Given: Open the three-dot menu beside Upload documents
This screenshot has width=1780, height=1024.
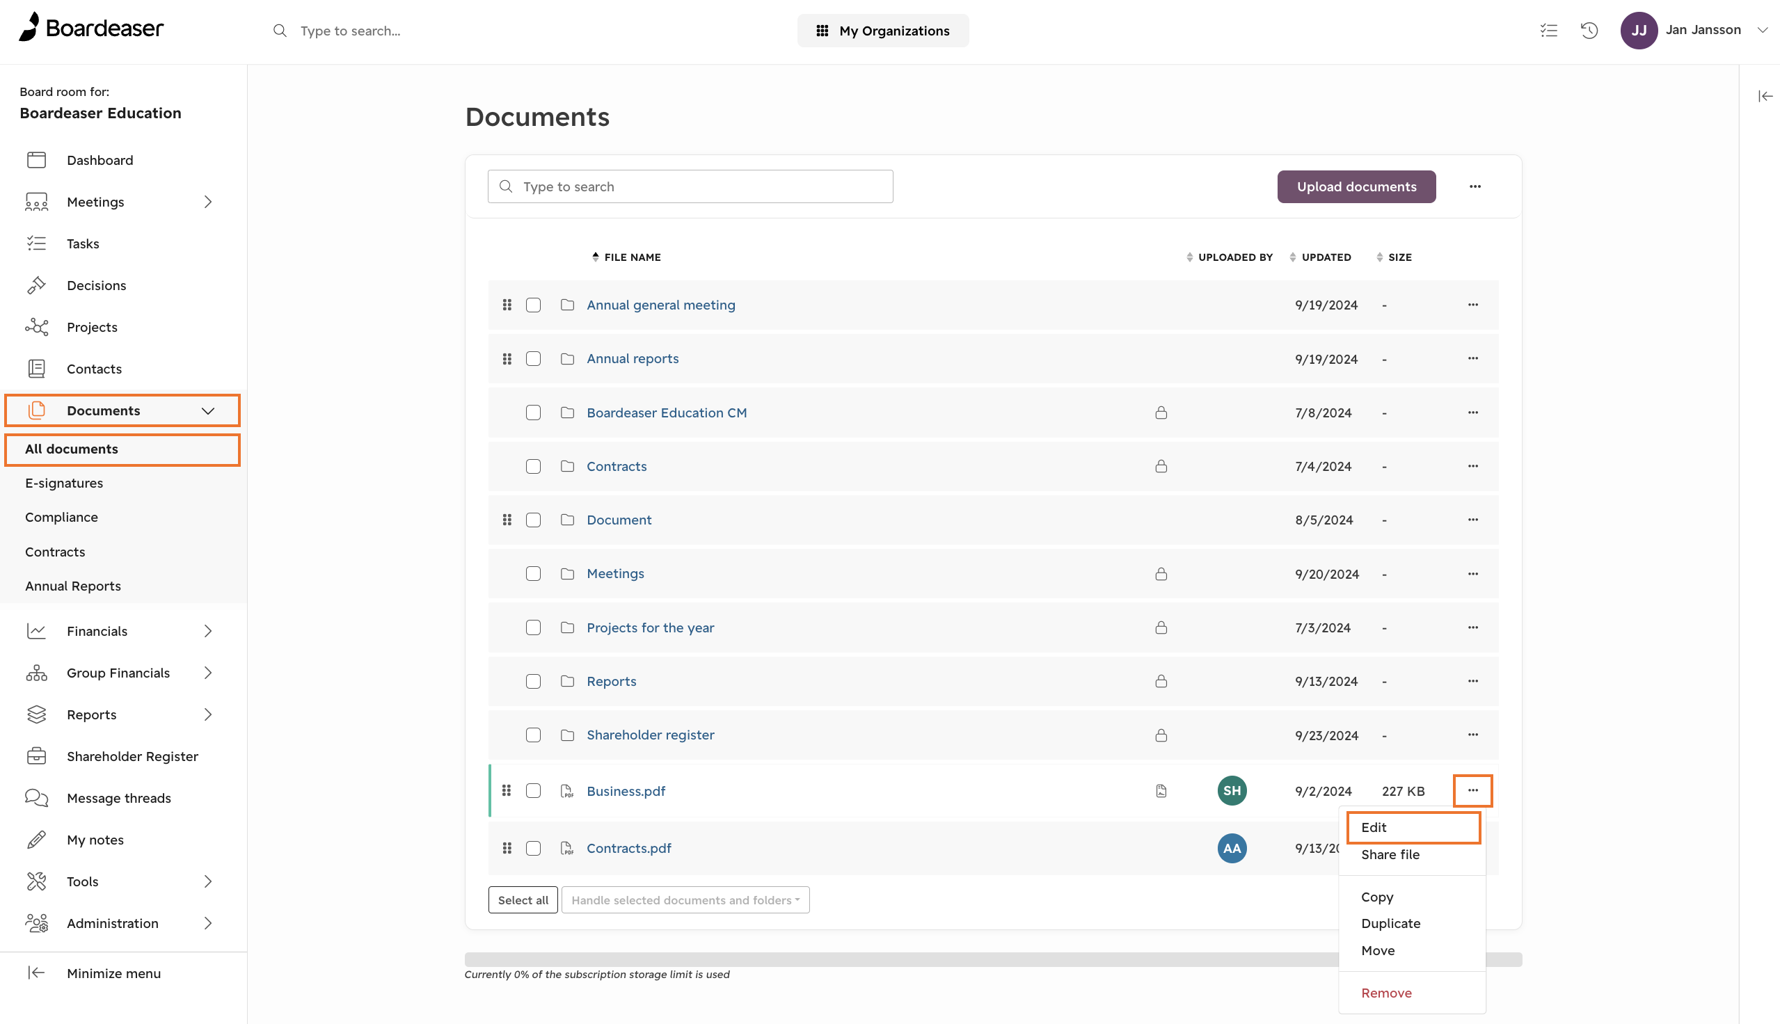Looking at the screenshot, I should [1475, 186].
